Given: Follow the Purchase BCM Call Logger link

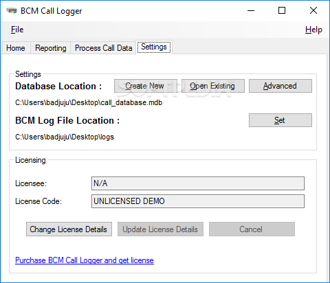Looking at the screenshot, I should (x=85, y=260).
